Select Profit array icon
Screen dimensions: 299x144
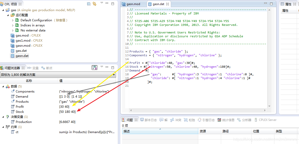13,107
